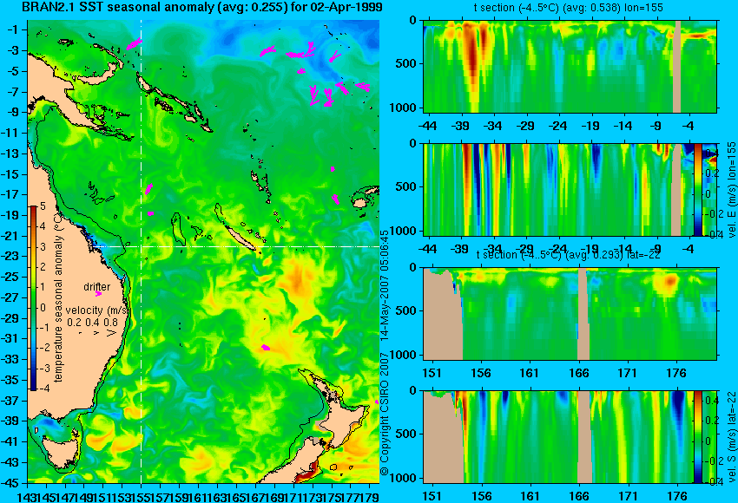Viewport: 738px width, 503px height.
Task: Click the Copyright CSIRO 2007 timestamp text
Action: point(385,353)
